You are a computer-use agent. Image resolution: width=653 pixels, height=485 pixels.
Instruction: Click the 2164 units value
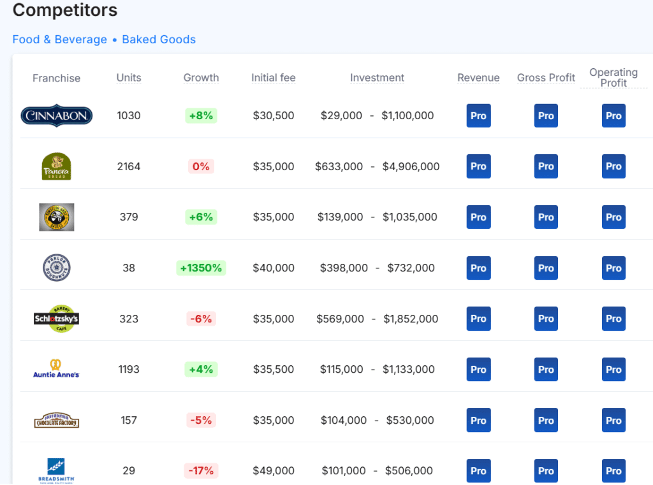[129, 166]
